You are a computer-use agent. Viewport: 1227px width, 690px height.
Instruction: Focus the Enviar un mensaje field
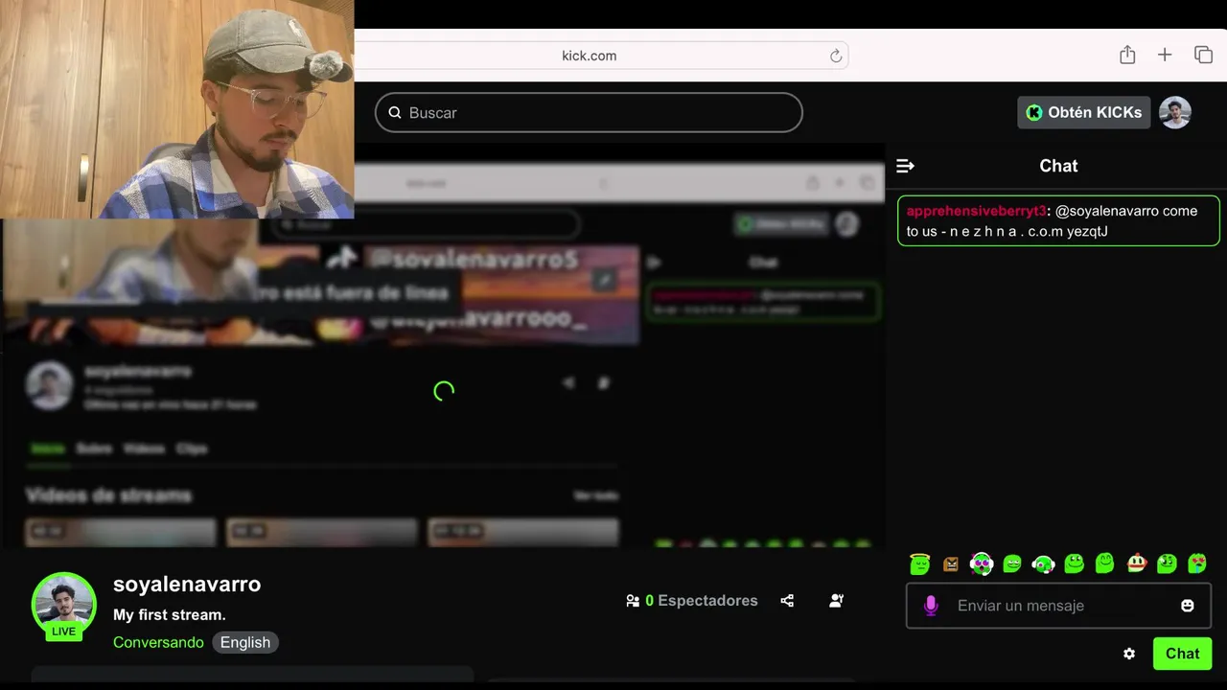click(1058, 606)
